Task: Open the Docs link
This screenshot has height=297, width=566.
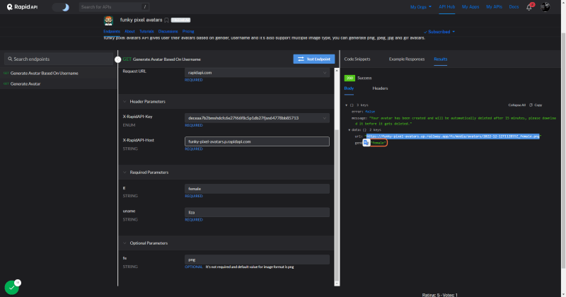Action: (x=514, y=7)
